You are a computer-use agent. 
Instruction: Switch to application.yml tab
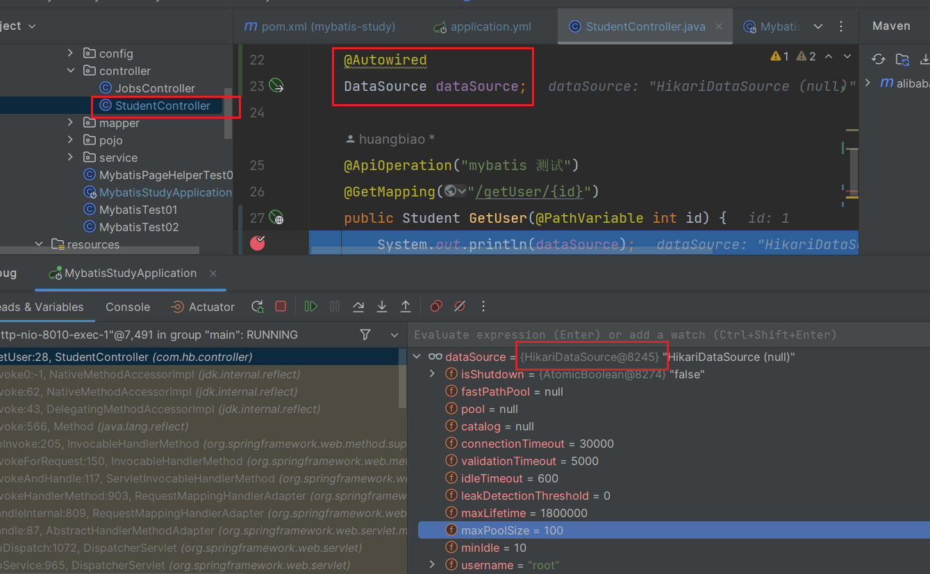tap(482, 26)
